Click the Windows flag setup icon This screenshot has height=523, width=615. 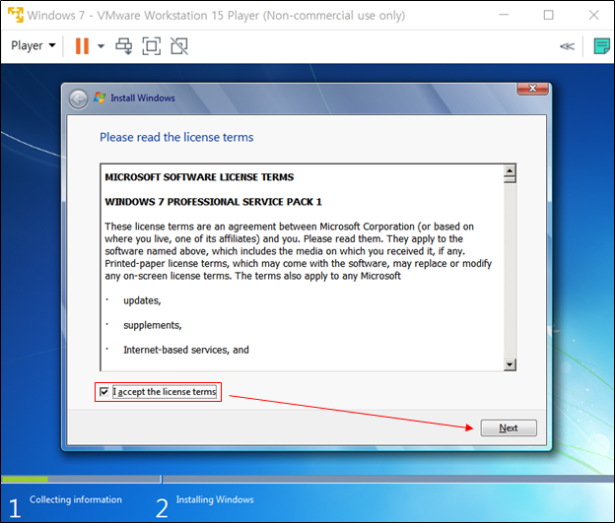coord(100,98)
